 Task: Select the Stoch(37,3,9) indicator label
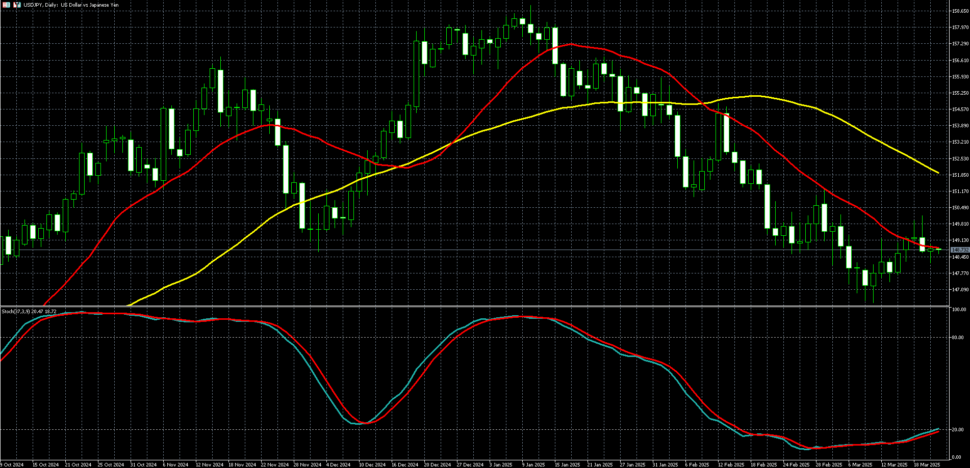29,311
